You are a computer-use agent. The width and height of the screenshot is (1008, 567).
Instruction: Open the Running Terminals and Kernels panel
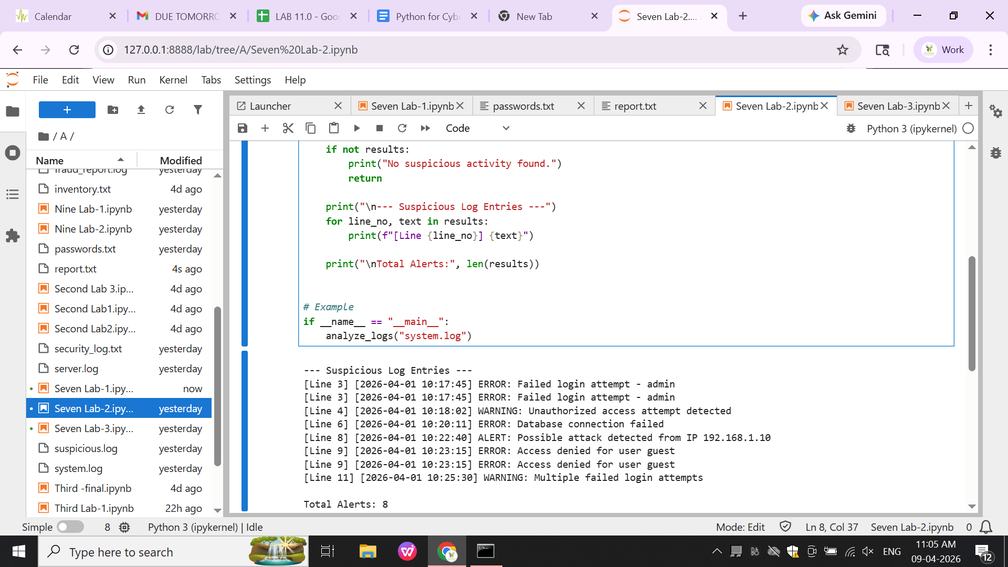coord(13,153)
